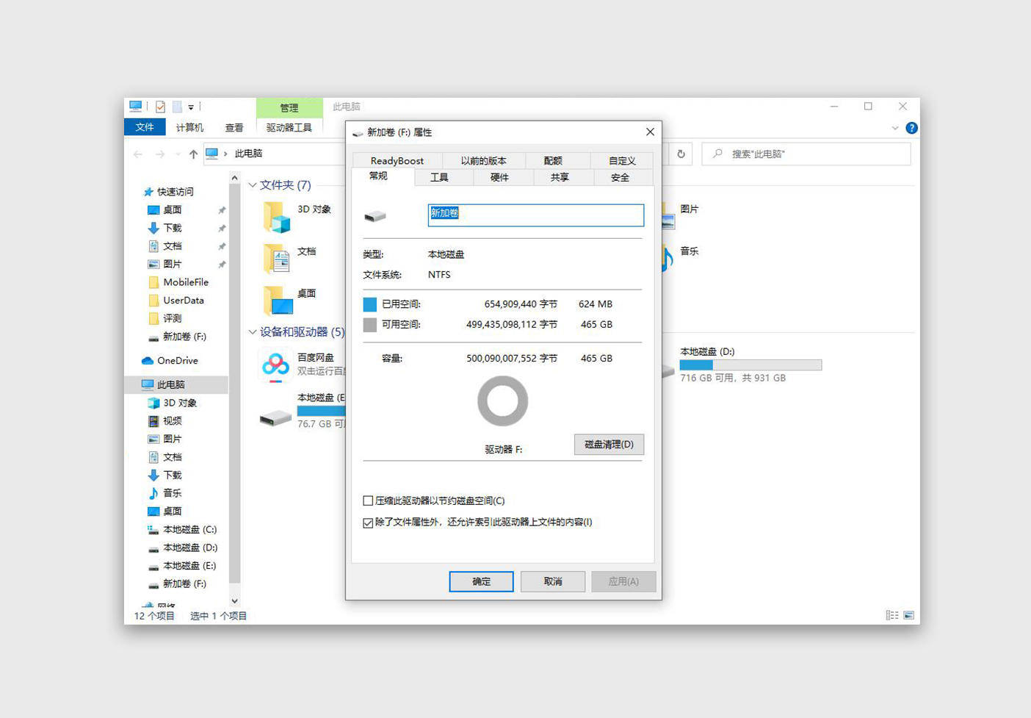Uncheck allow file contents indexing option
The image size is (1031, 718).
tap(368, 523)
